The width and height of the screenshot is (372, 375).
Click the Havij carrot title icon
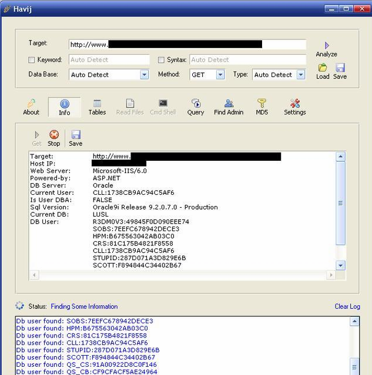7,9
